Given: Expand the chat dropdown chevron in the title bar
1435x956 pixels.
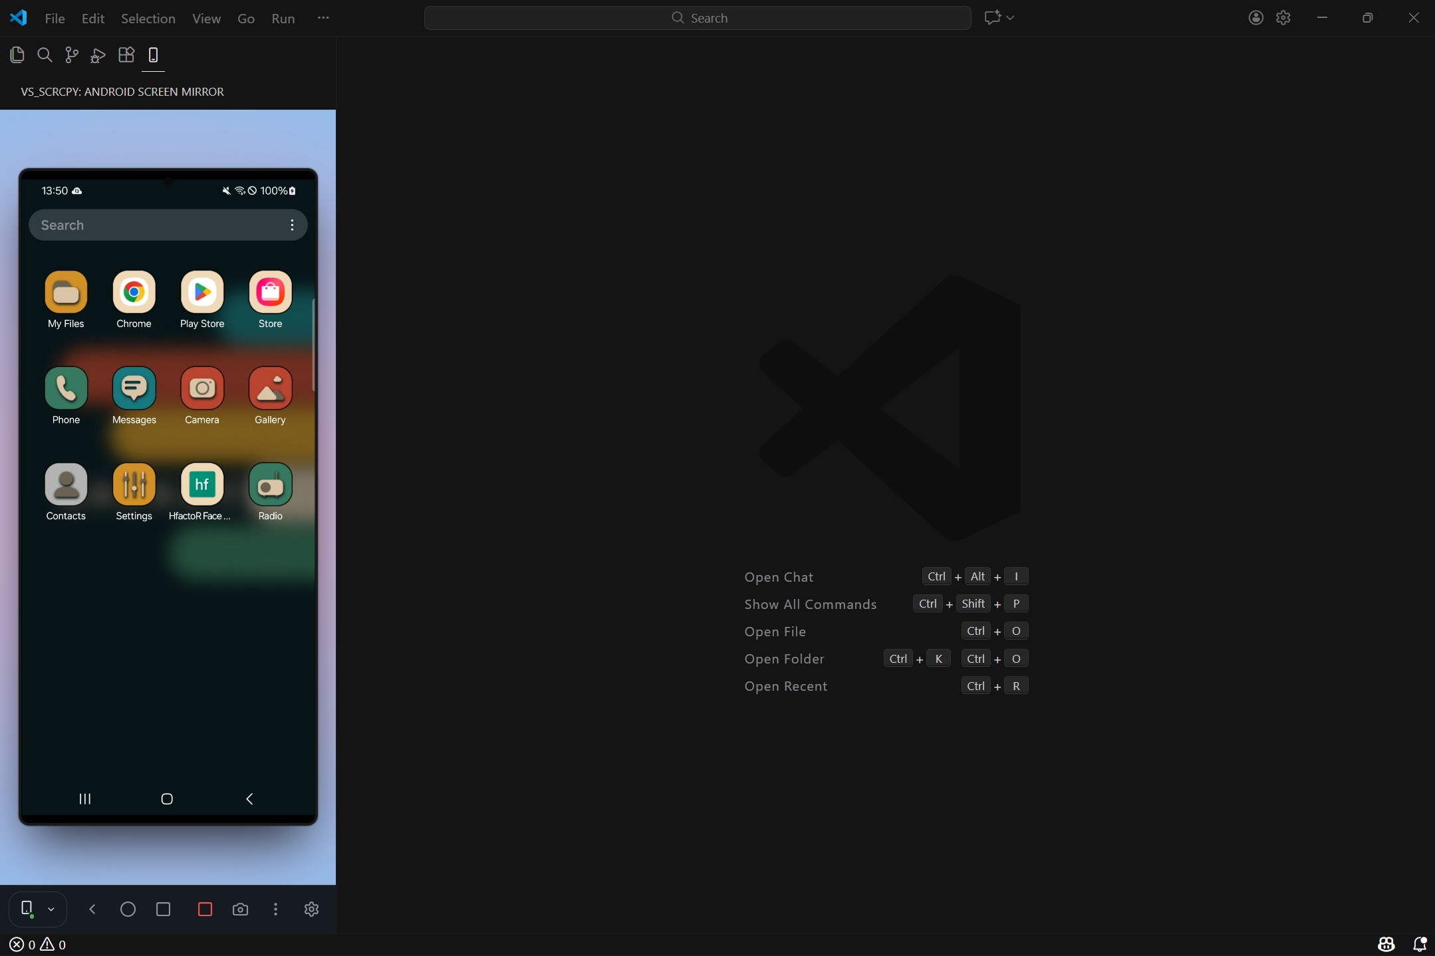Looking at the screenshot, I should tap(1010, 18).
